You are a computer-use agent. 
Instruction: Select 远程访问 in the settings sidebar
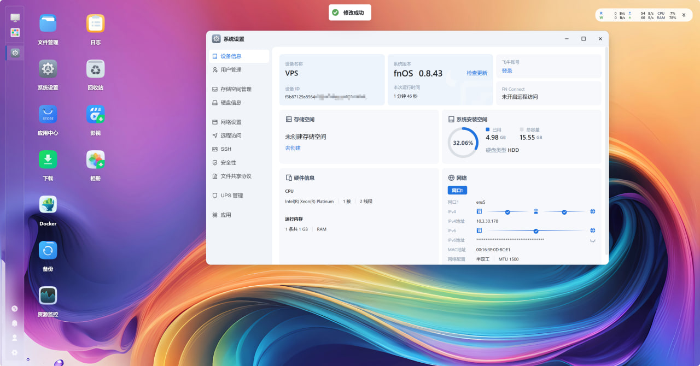[239, 135]
